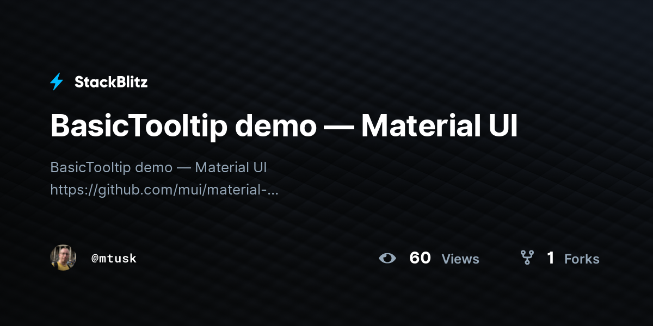Follow the github.com/mui/material link
The image size is (653, 326).
click(x=164, y=190)
